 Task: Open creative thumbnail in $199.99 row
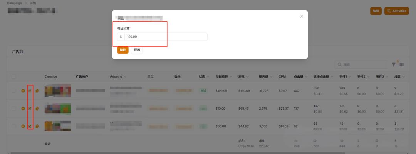coord(57,90)
